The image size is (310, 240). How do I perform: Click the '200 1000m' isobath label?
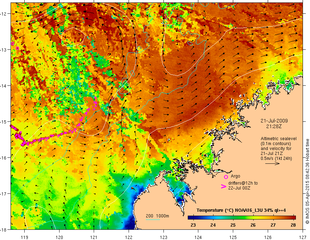click(157, 216)
